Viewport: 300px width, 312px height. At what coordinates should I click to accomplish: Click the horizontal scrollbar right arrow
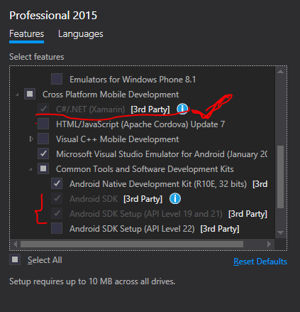269,244
